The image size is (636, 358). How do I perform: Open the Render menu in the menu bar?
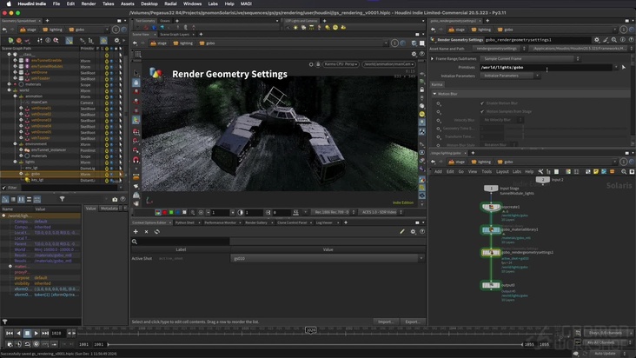(88, 3)
